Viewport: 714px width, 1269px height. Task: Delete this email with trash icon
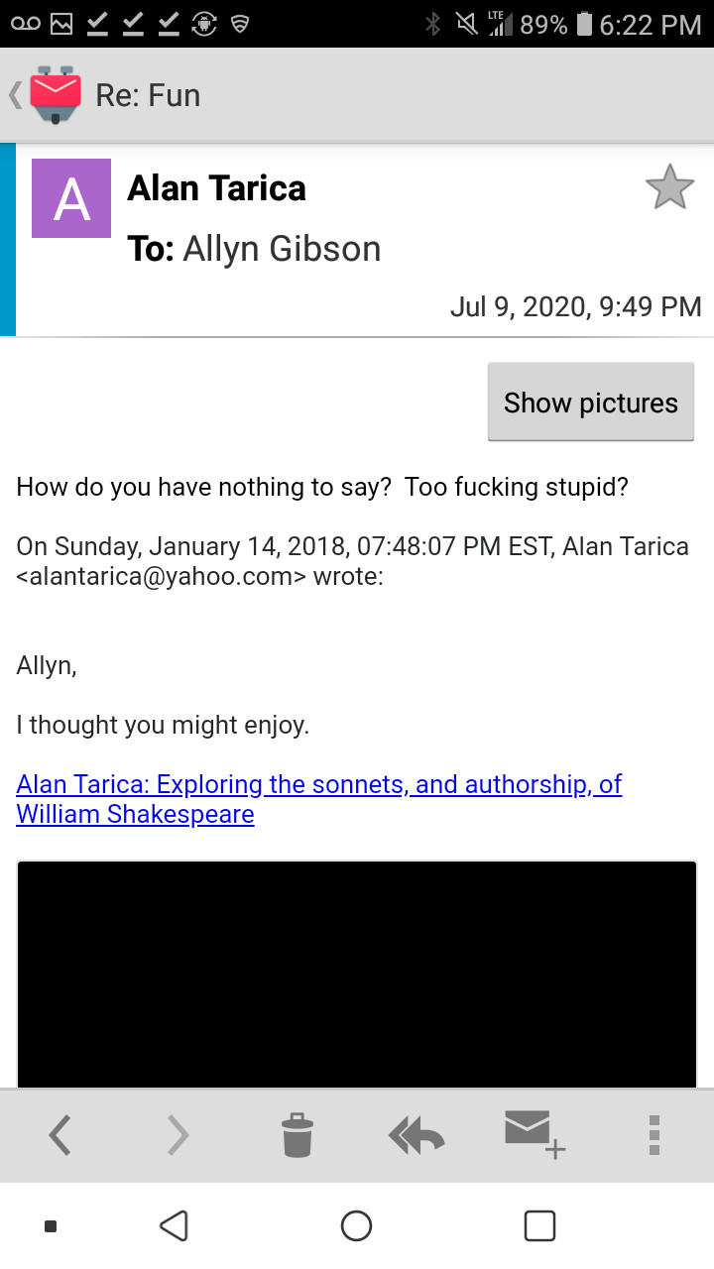[297, 1134]
